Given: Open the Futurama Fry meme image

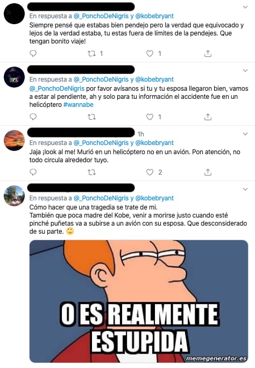Looking at the screenshot, I should pos(139,301).
